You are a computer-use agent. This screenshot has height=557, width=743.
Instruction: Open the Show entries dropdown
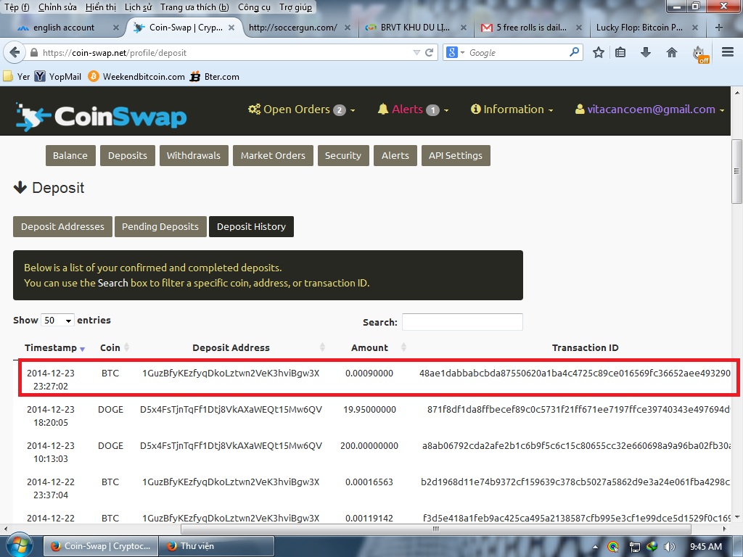(x=58, y=321)
